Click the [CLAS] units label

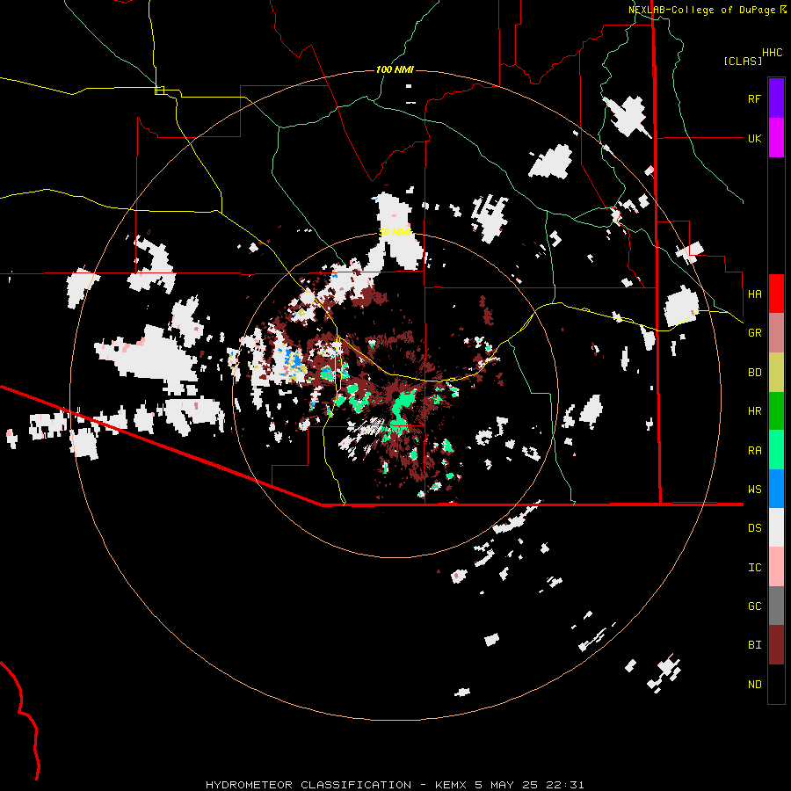click(743, 61)
